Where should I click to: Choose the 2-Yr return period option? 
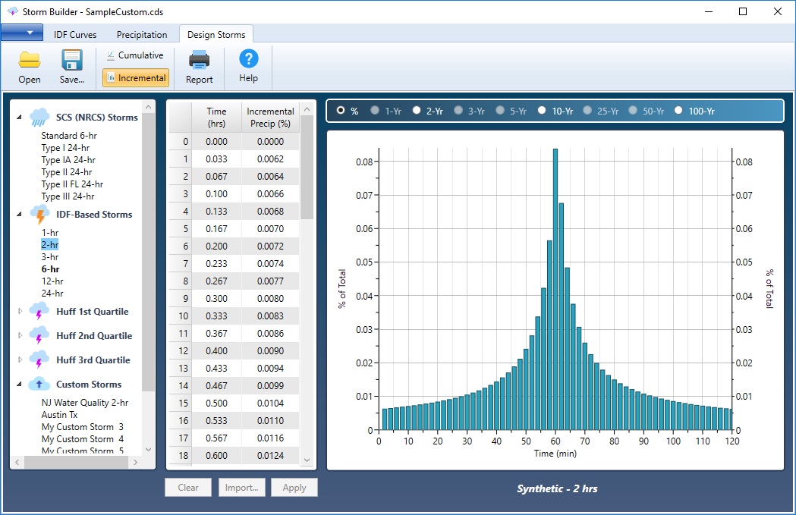[x=417, y=111]
